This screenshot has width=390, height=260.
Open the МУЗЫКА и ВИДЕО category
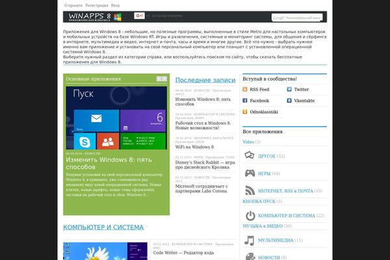click(x=263, y=226)
